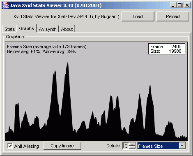
Task: Open the Frames Size dropdown arrow
Action: pyautogui.click(x=182, y=146)
